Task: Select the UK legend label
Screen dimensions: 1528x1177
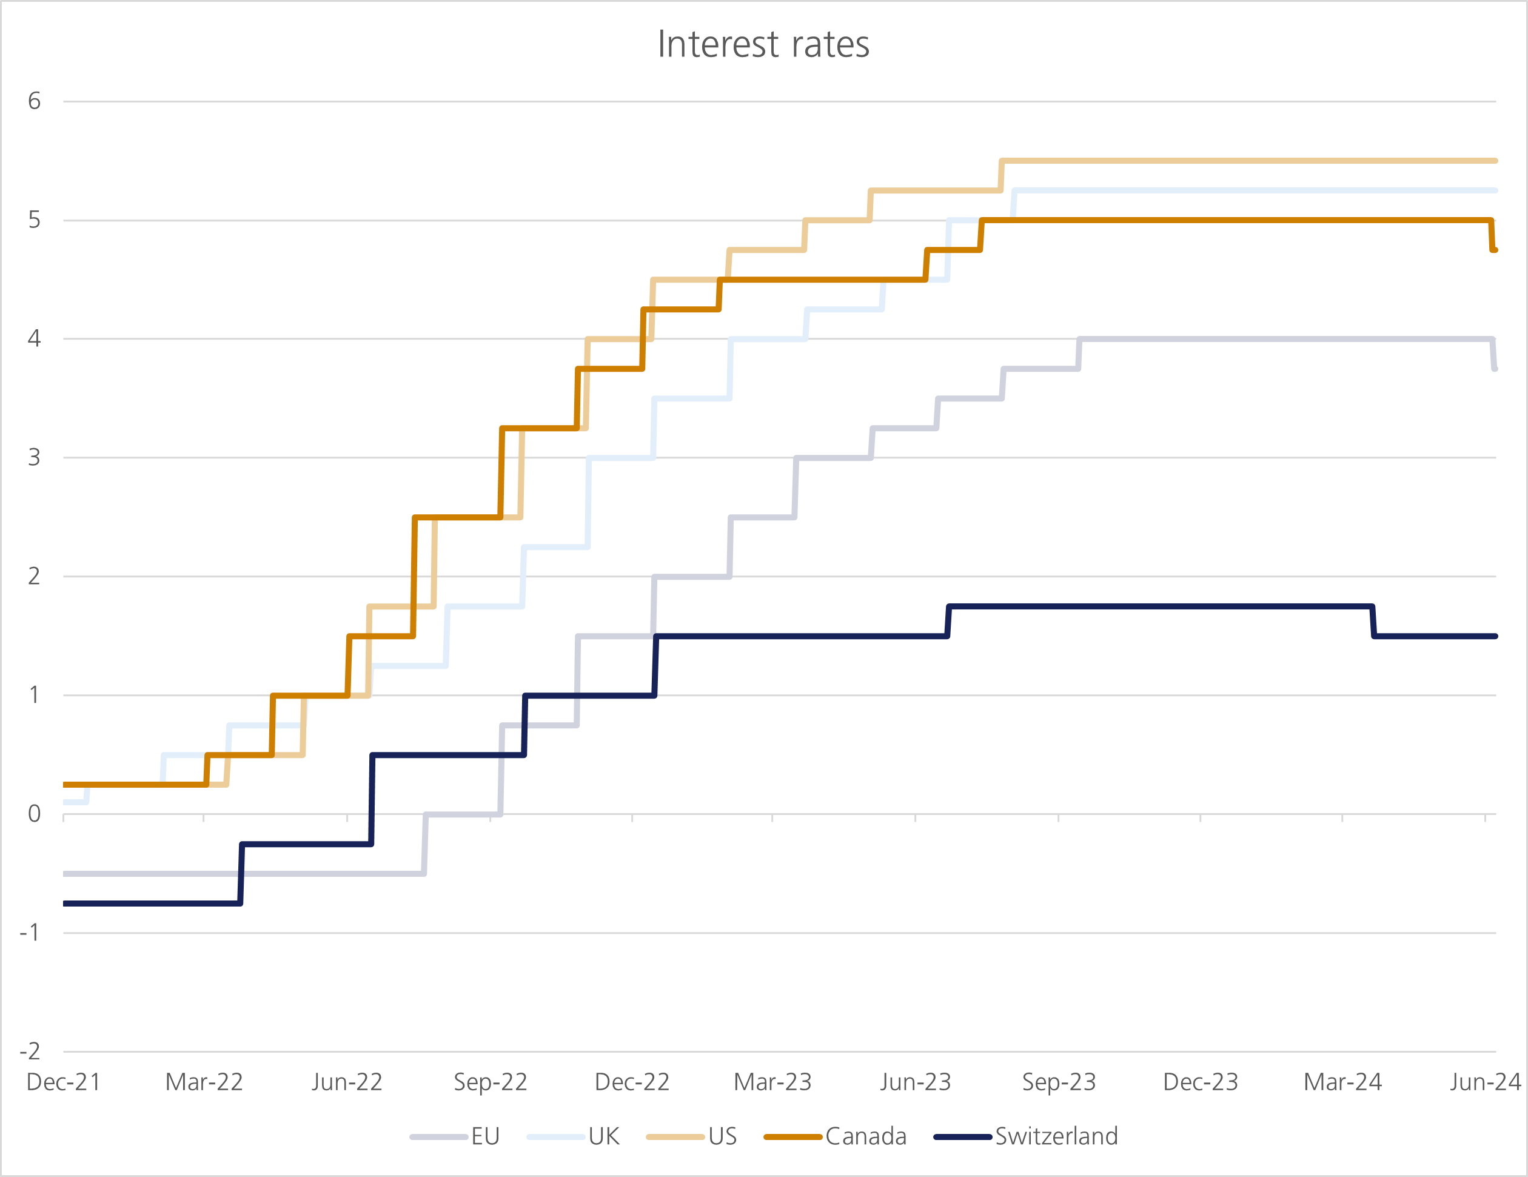Action: pos(604,1136)
